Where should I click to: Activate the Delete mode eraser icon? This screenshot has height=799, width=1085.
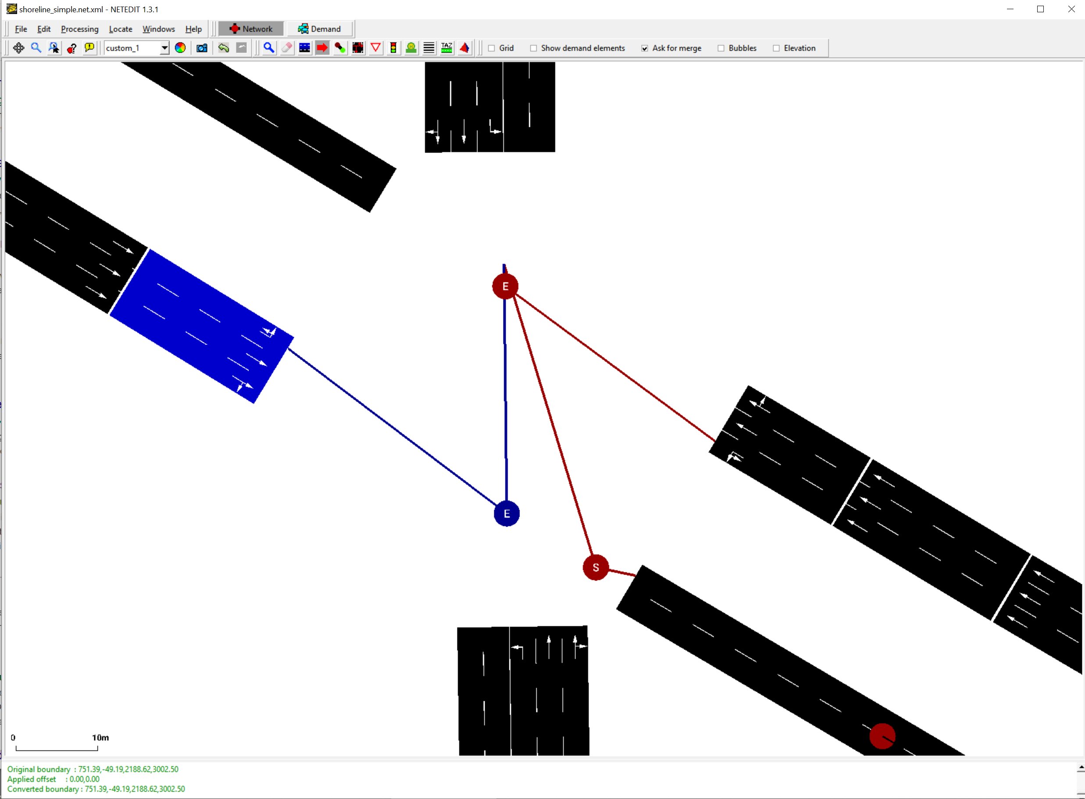point(286,48)
